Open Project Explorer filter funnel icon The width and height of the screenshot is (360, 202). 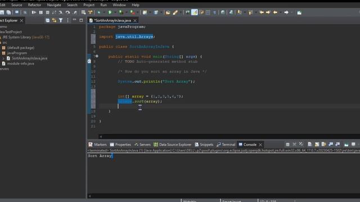click(61, 20)
